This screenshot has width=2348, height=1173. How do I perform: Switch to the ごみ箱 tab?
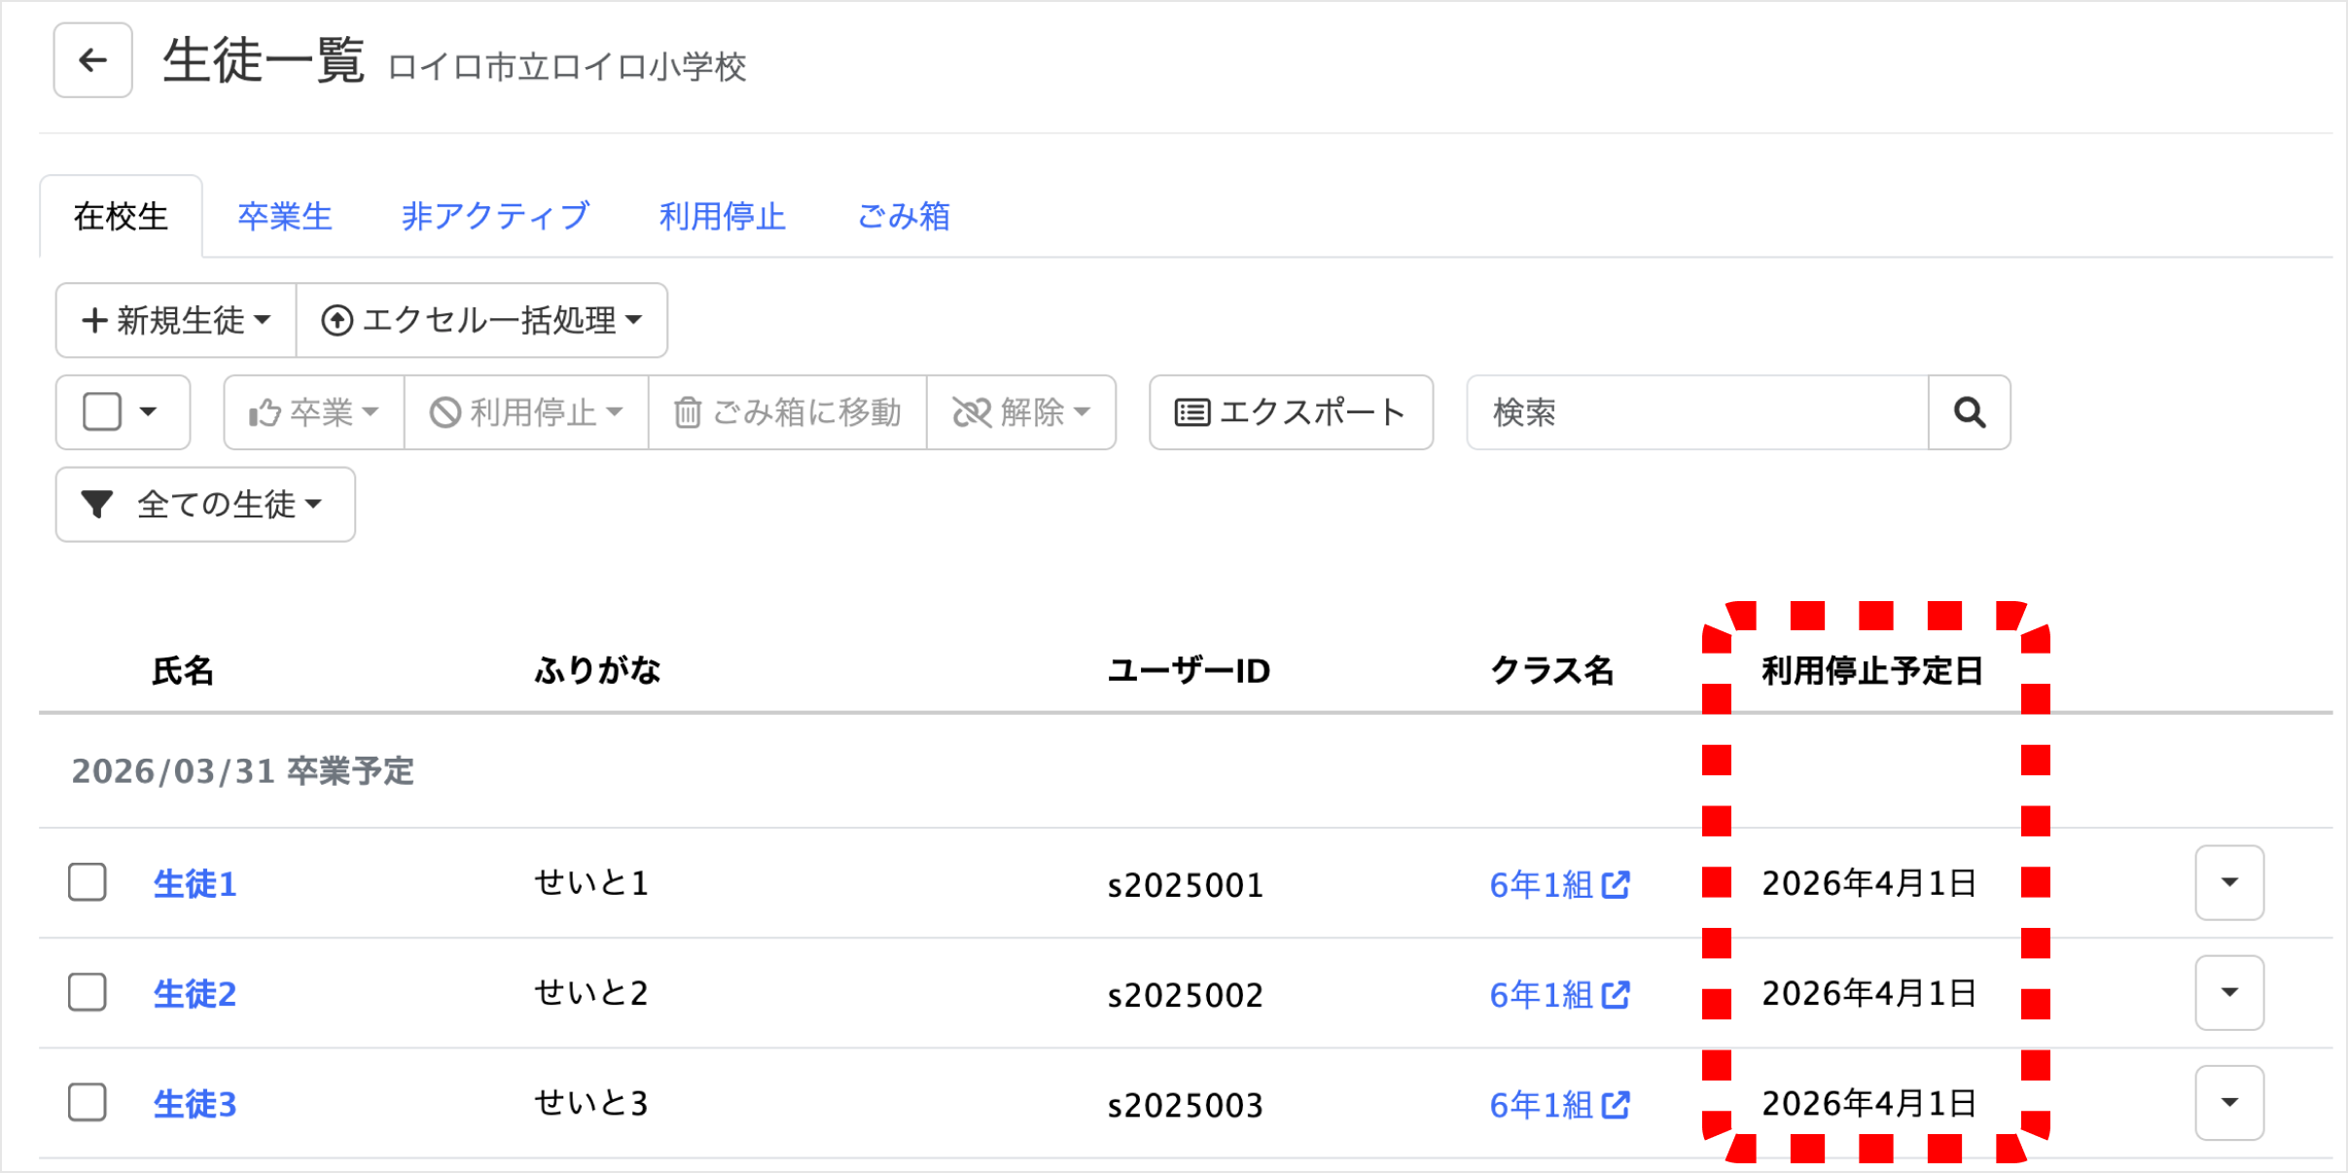pyautogui.click(x=903, y=216)
